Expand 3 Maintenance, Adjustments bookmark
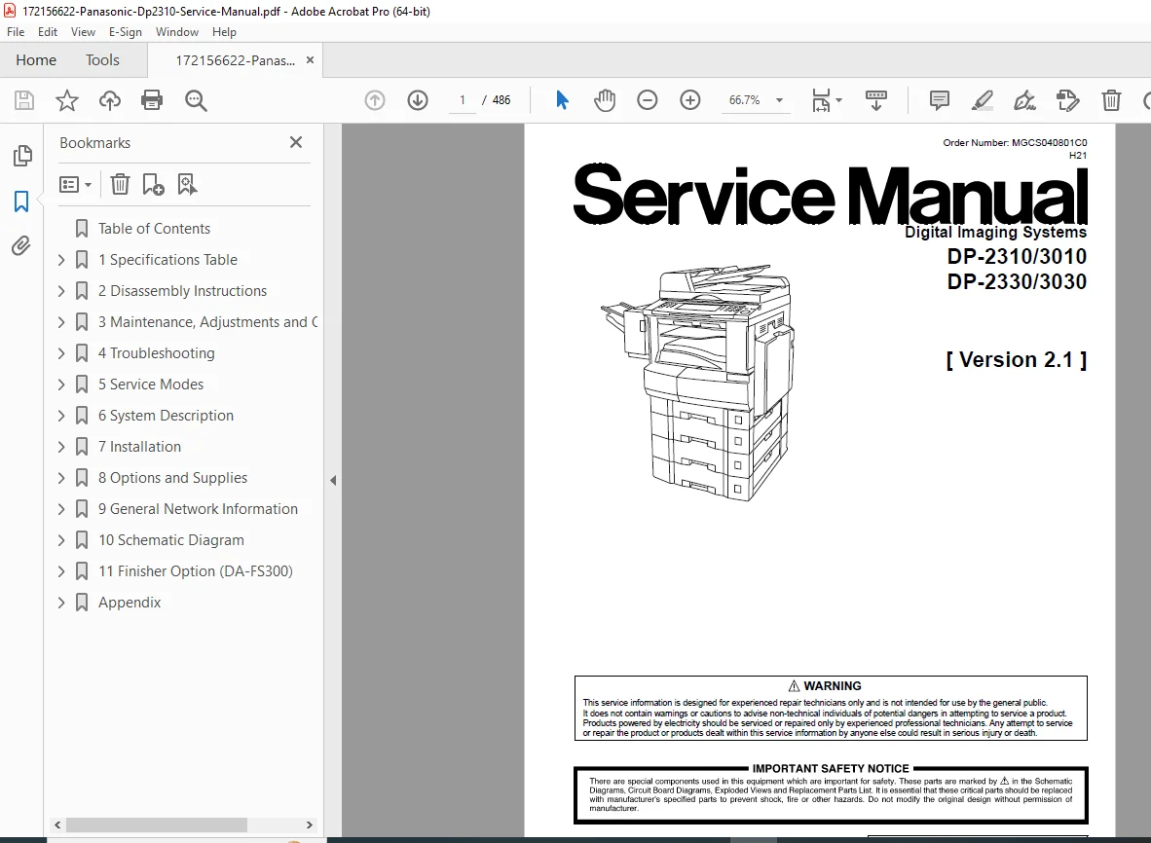Screen dimensions: 1151x843 pyautogui.click(x=61, y=322)
